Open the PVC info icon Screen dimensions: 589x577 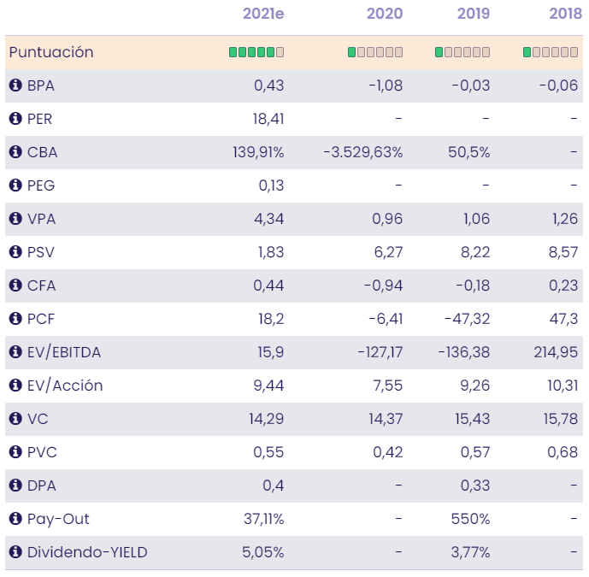(x=15, y=452)
